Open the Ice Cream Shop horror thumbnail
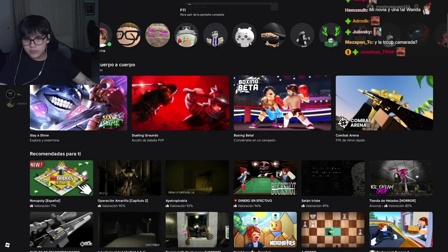The width and height of the screenshot is (448, 252). [x=401, y=178]
